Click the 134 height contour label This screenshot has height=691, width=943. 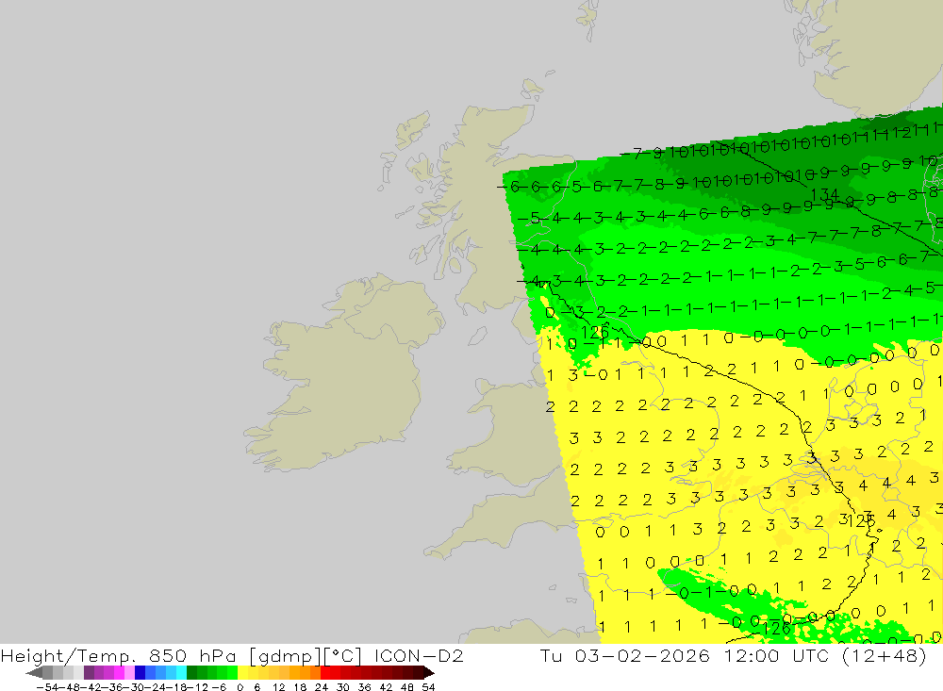(x=824, y=194)
